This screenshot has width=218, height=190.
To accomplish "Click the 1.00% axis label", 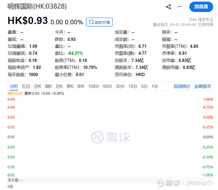I will [x=208, y=99].
